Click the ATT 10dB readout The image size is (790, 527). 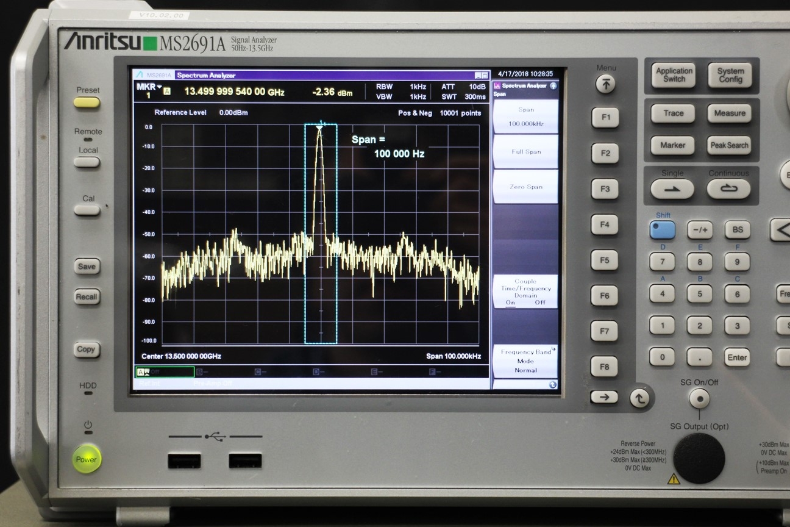click(463, 87)
